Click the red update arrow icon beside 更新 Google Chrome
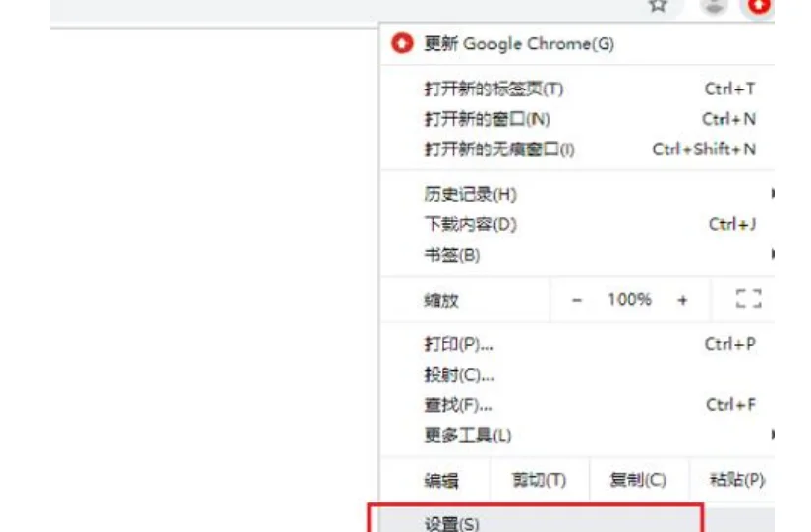The height and width of the screenshot is (532, 811). tap(402, 43)
